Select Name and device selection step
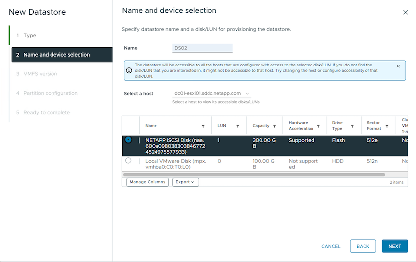 point(56,55)
